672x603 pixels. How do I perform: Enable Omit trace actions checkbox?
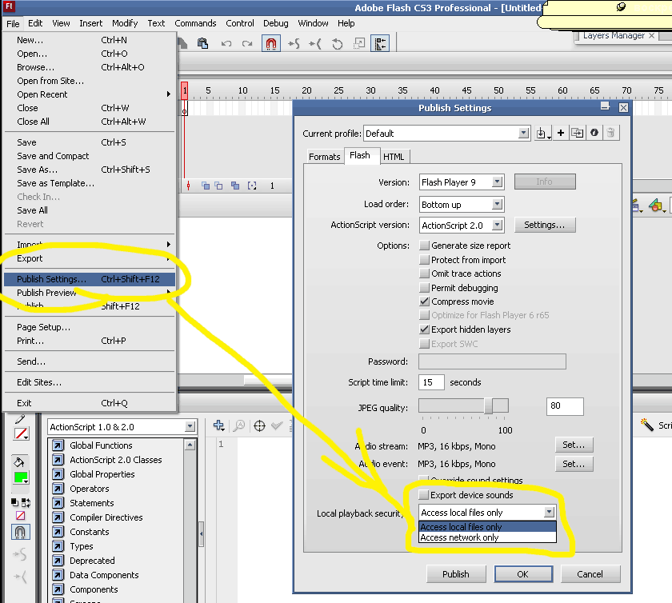[x=424, y=274]
